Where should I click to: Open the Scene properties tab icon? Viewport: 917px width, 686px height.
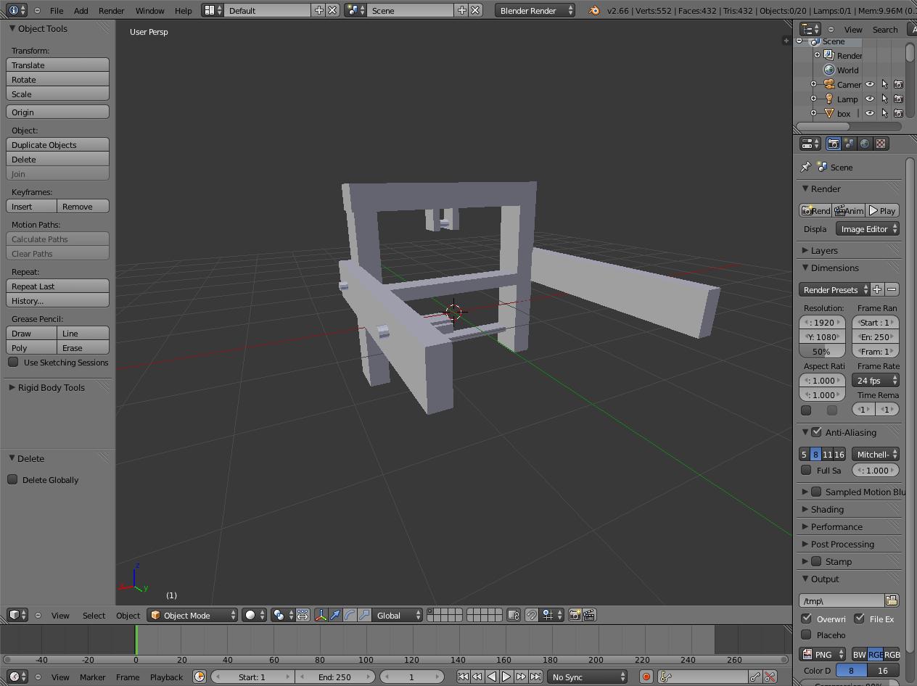point(849,144)
